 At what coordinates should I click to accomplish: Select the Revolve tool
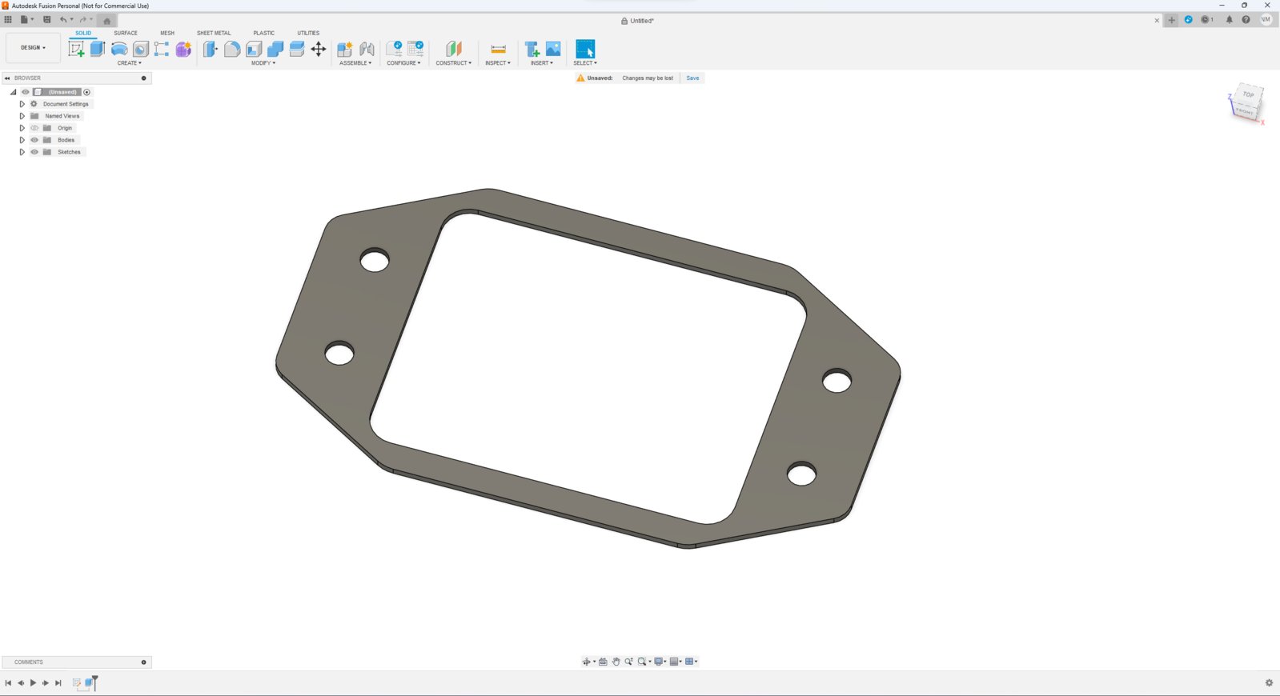click(x=119, y=49)
